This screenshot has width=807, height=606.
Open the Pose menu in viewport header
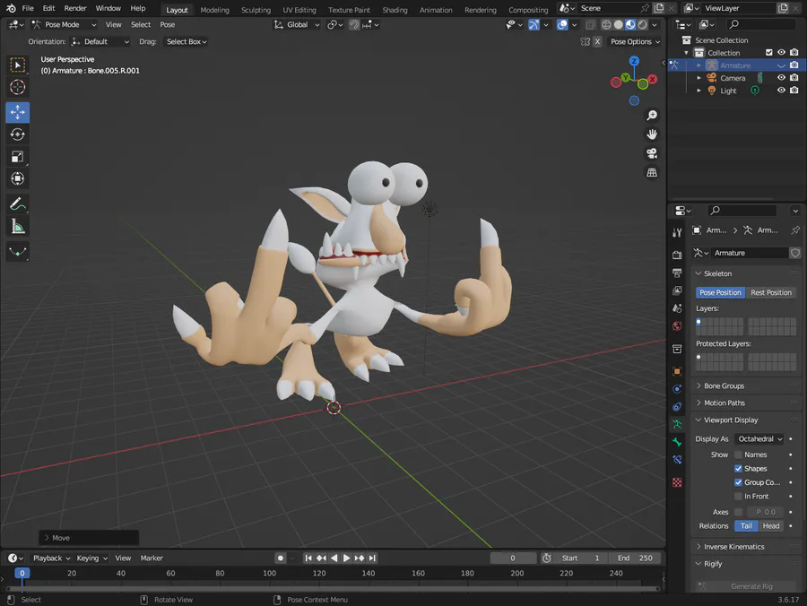[168, 25]
